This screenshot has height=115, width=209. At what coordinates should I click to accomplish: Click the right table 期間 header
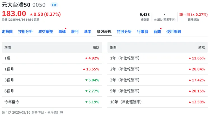113,47
